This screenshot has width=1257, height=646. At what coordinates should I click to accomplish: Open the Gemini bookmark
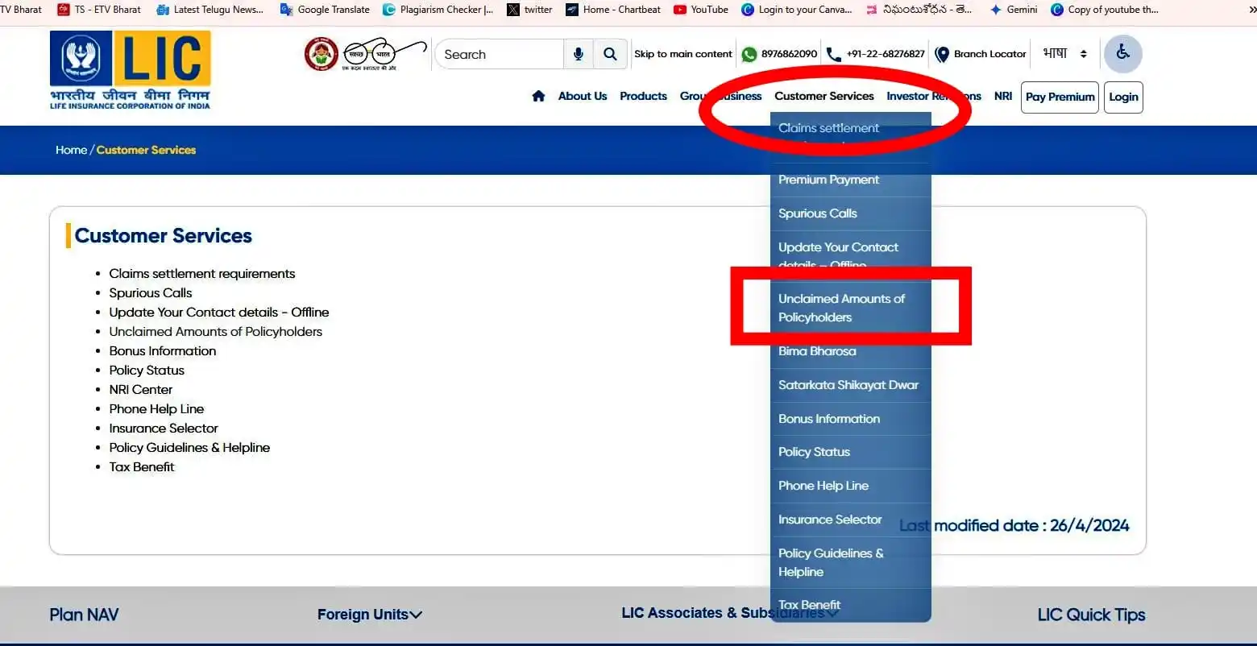click(1014, 10)
